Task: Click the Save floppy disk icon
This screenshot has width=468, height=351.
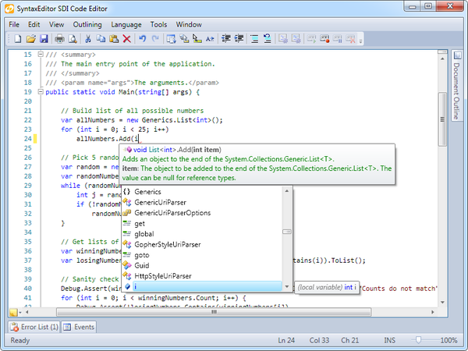Action: [x=44, y=38]
